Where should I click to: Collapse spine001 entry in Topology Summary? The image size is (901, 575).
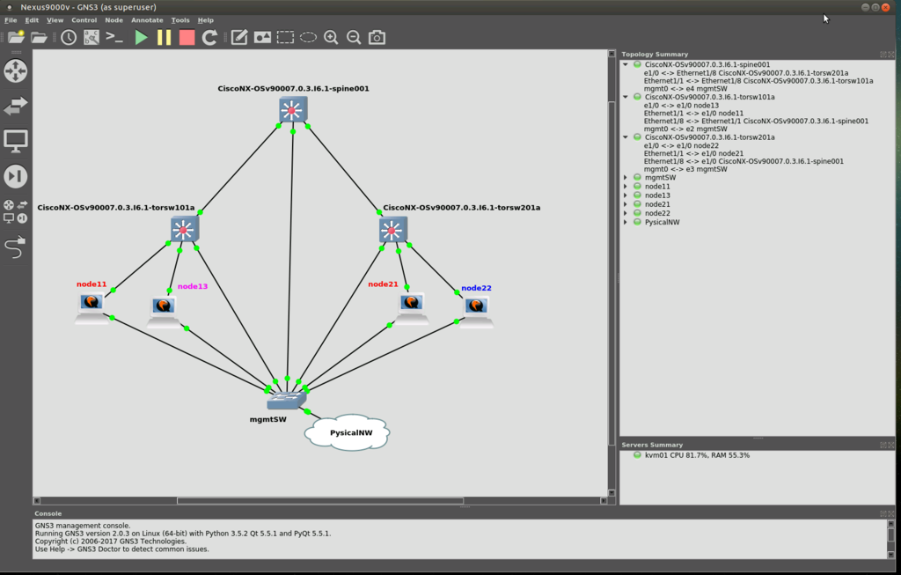(626, 64)
